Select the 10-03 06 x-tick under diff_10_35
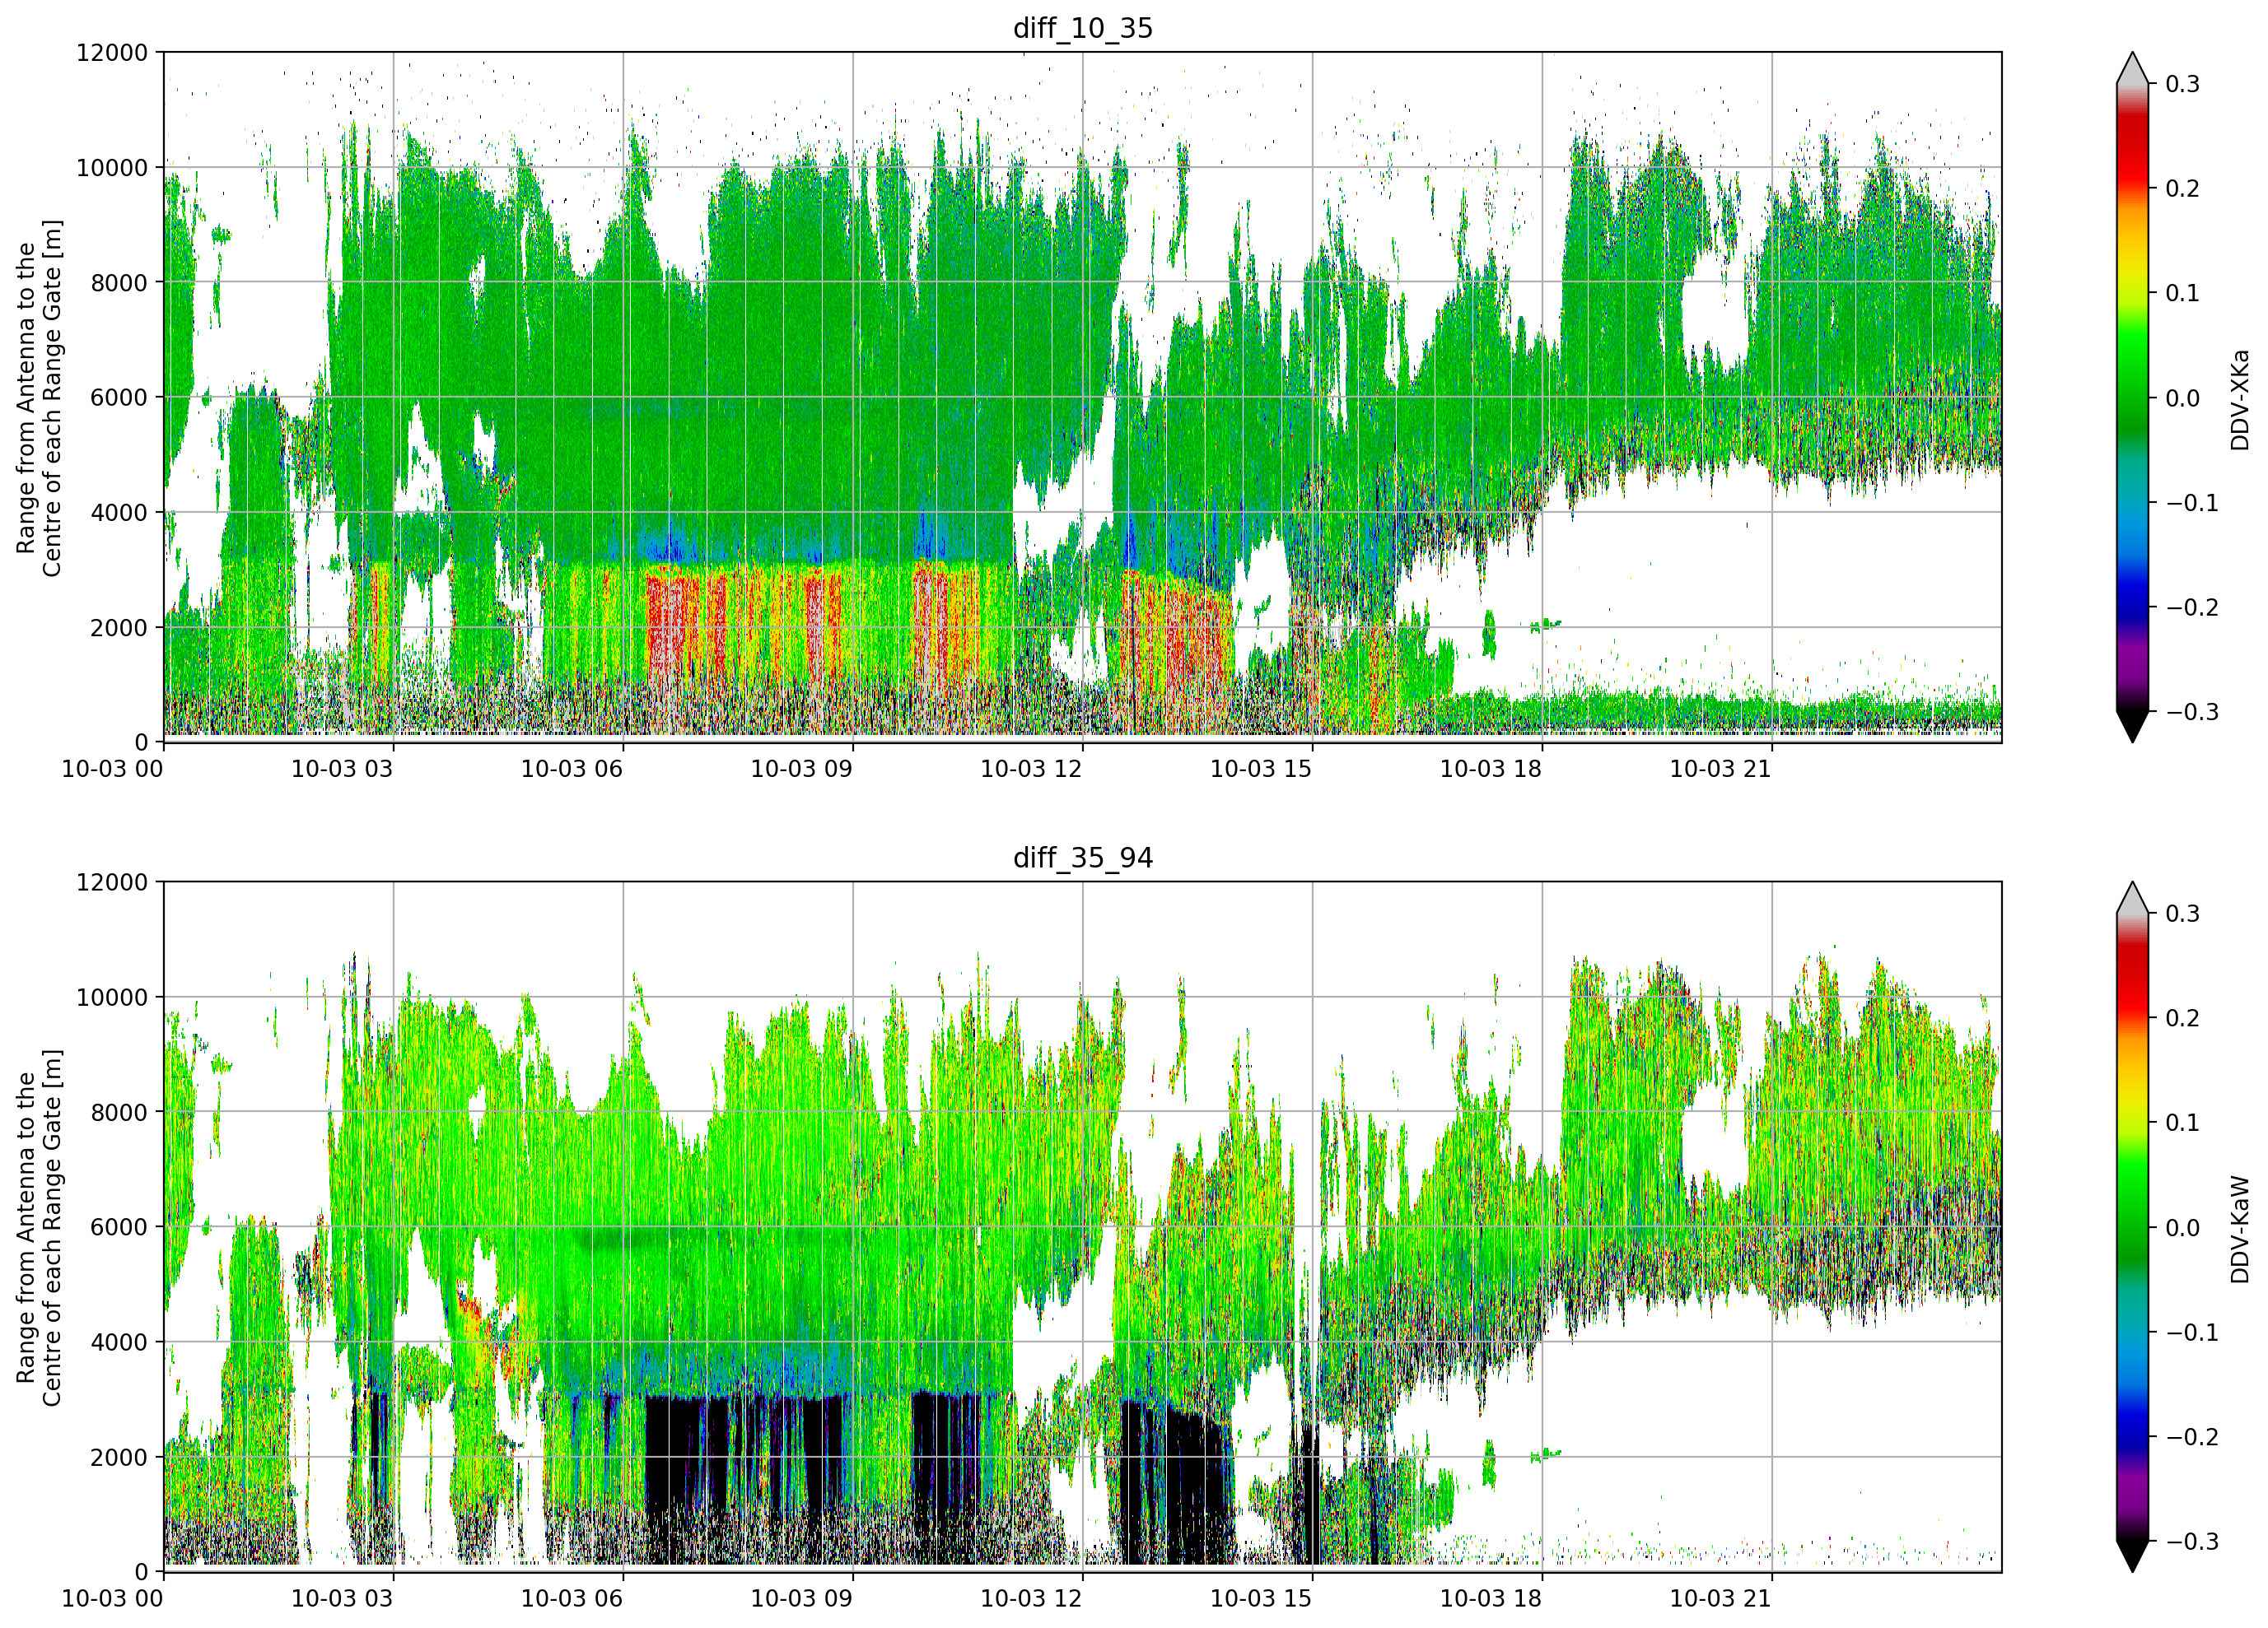Image resolution: width=2268 pixels, height=1628 pixels. (572, 769)
